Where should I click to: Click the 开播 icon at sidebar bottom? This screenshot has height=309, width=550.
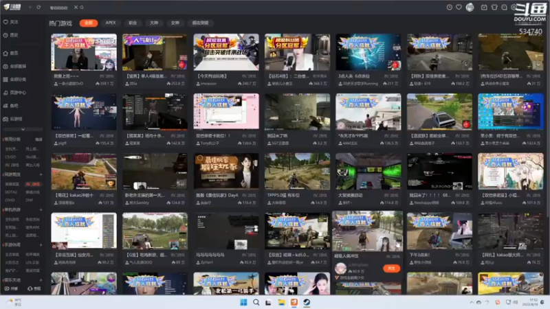tap(10, 288)
